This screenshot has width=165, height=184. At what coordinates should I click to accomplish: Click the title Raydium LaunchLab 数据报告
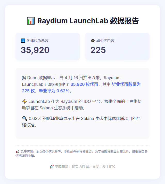(x=88, y=21)
